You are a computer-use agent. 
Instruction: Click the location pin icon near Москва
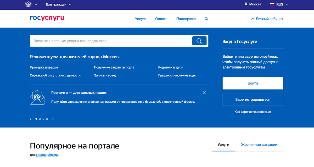click(246, 4)
